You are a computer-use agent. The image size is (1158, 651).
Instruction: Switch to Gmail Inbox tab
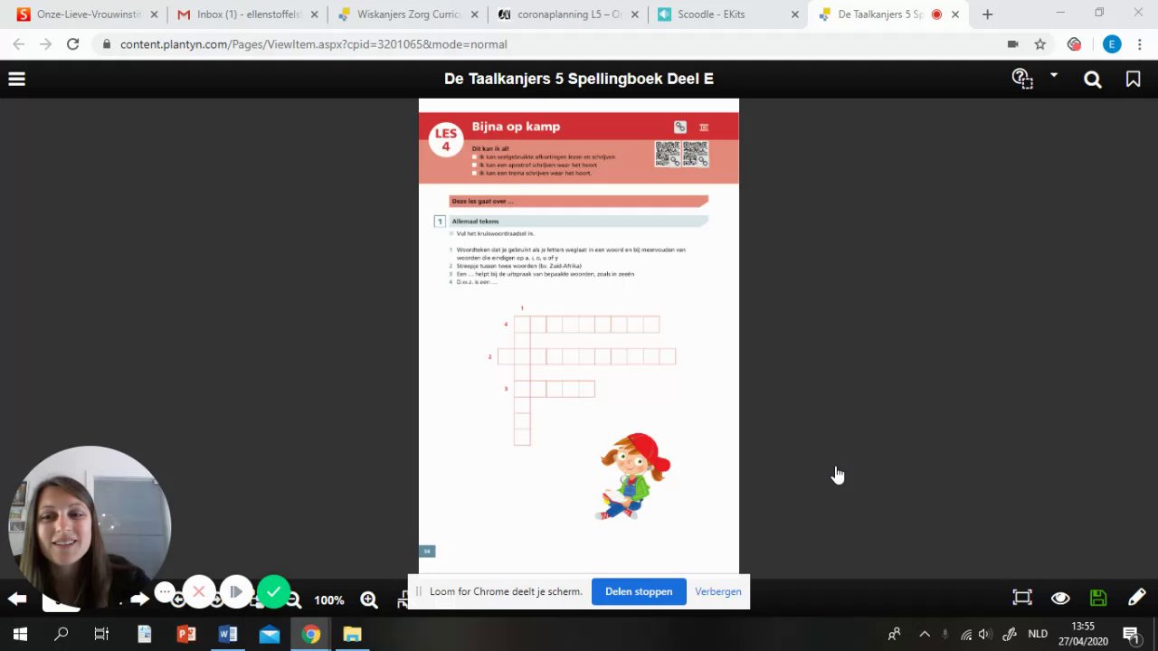click(247, 14)
